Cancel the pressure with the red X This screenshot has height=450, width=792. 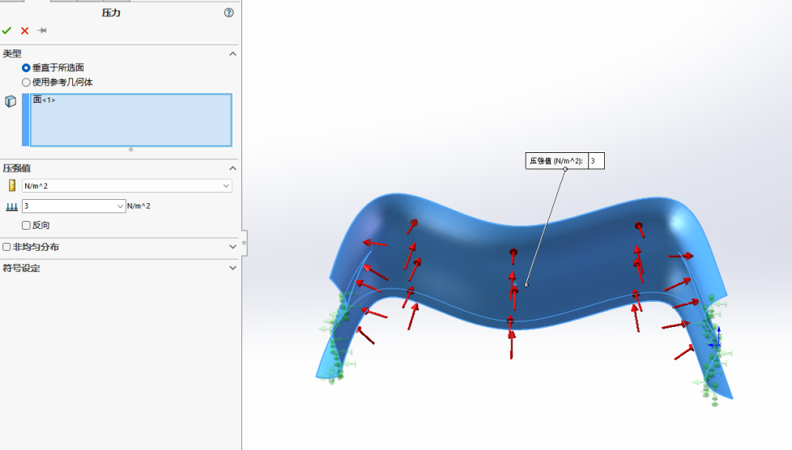point(24,31)
